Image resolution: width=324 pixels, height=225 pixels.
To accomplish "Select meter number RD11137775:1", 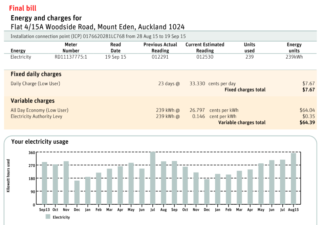I will pyautogui.click(x=71, y=57).
